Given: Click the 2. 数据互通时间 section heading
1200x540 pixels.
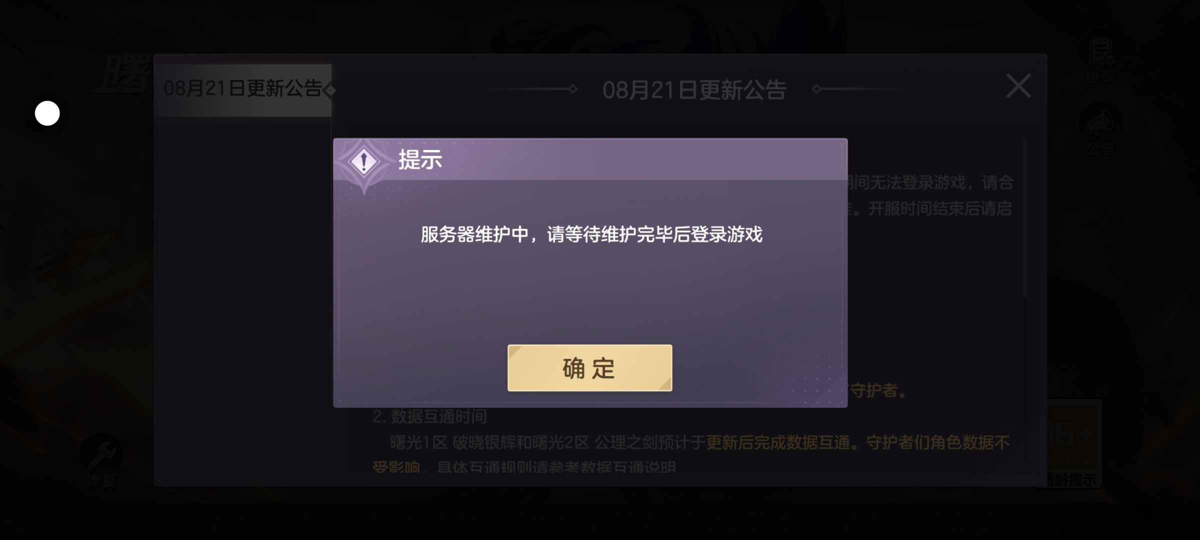Looking at the screenshot, I should (x=429, y=416).
